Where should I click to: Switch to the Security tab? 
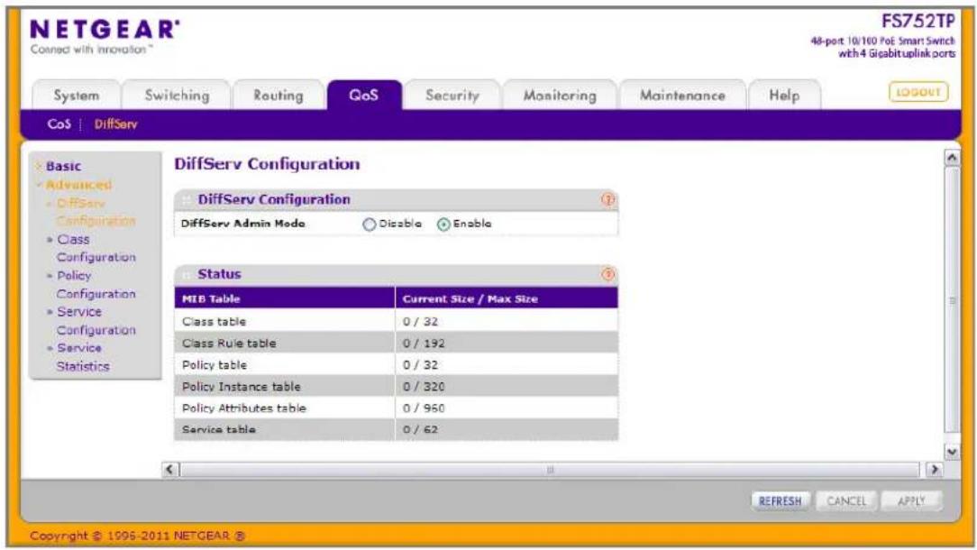point(452,96)
